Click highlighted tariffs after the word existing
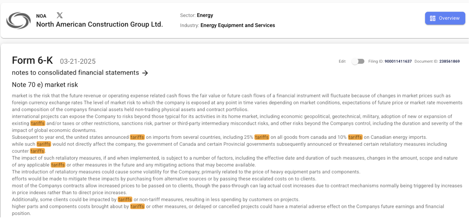470x219 pixels. [x=37, y=124]
